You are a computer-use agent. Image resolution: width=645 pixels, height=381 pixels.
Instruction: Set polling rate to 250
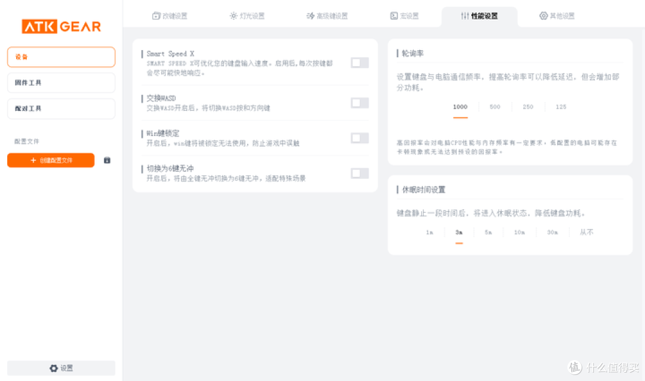[x=528, y=107]
